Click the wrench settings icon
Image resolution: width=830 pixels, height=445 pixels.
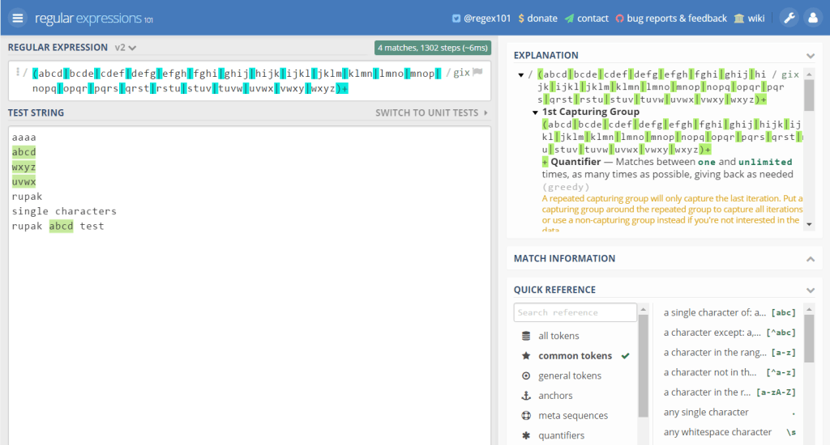(x=788, y=18)
